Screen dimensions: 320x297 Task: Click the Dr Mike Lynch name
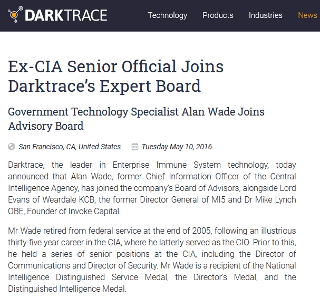pyautogui.click(x=270, y=199)
